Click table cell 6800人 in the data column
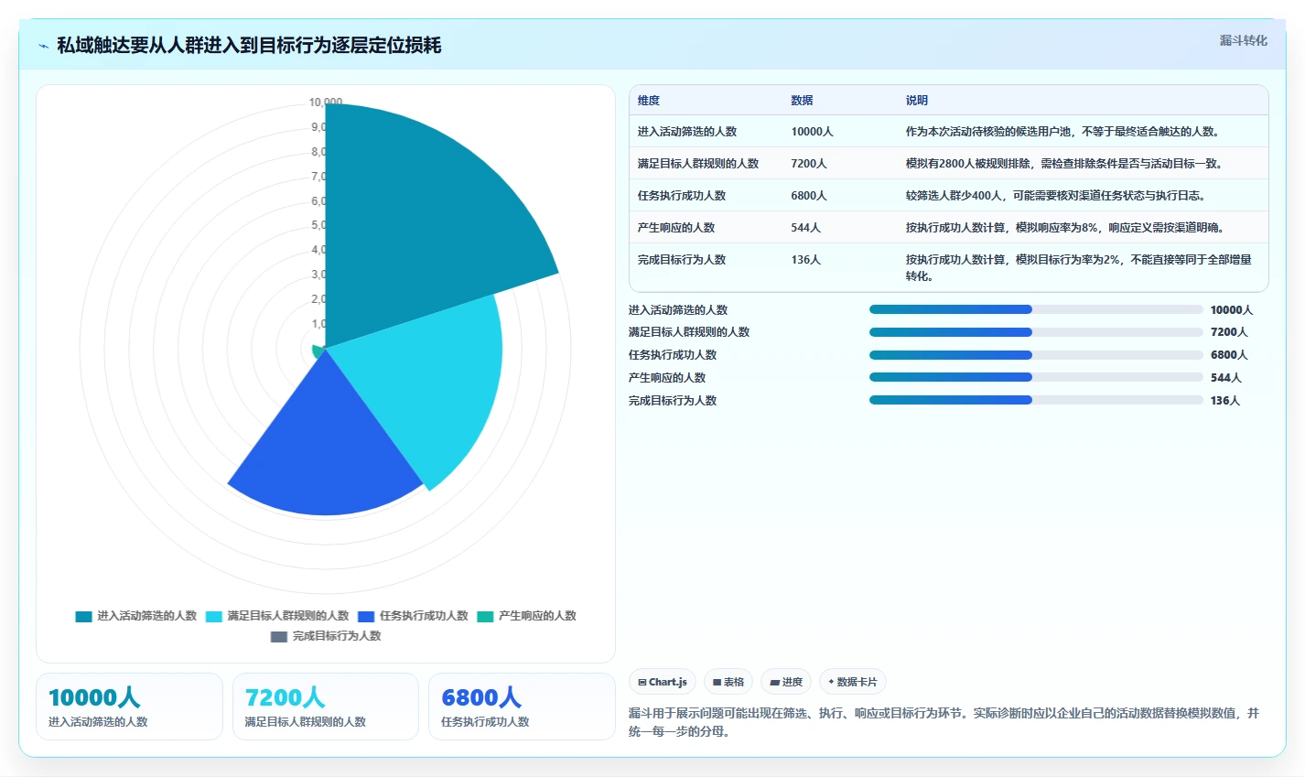 (x=809, y=196)
